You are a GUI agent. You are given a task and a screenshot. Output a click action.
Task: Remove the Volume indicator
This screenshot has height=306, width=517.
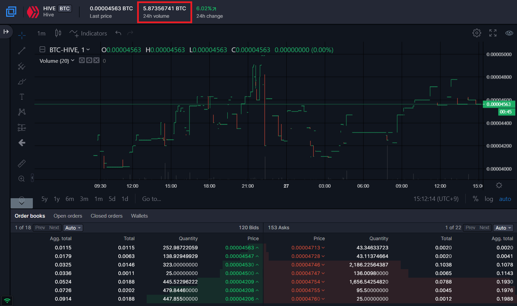[x=96, y=60]
